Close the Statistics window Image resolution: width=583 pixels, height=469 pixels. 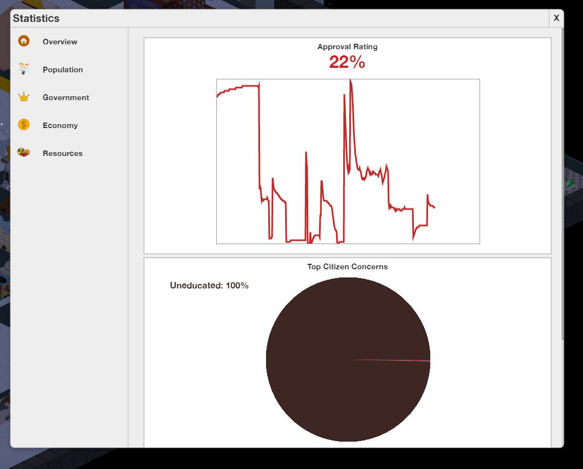(556, 18)
